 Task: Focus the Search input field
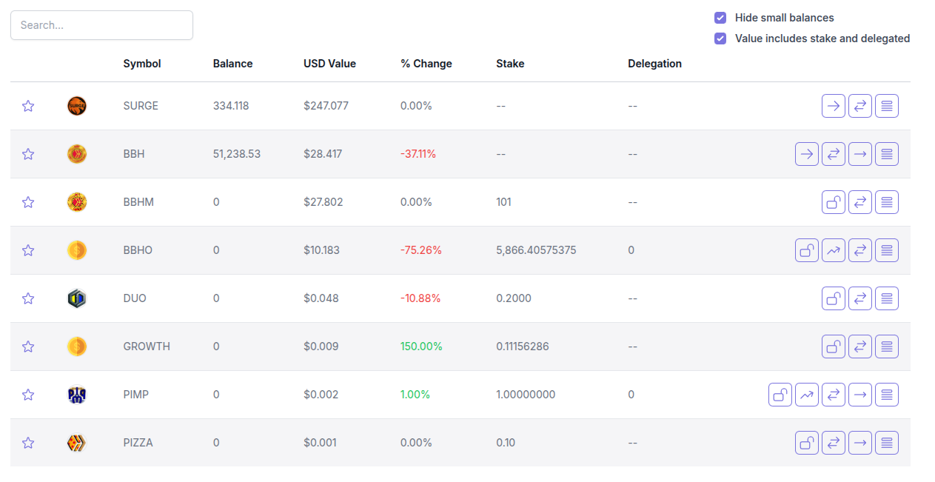101,25
